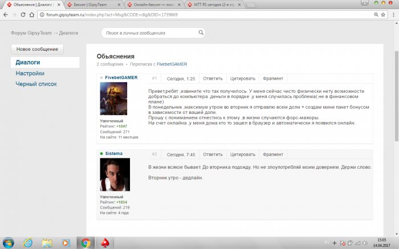Click the volume speaker tray icon

(365, 243)
